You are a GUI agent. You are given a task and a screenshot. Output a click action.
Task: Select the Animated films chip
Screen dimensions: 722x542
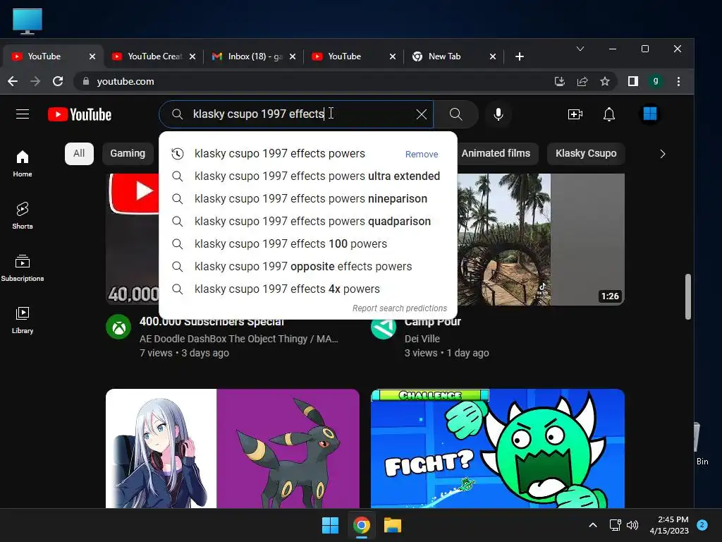496,153
